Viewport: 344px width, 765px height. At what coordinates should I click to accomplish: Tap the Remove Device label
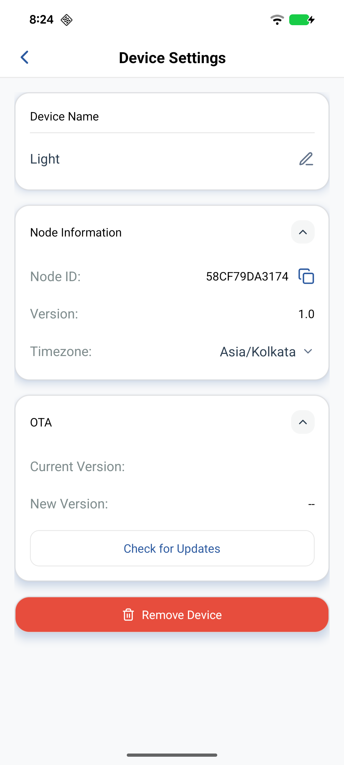[x=182, y=615]
